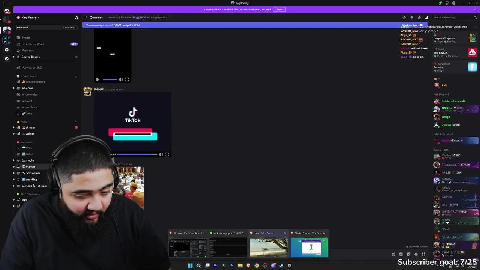Select the server-boost channel
Image resolution: width=480 pixels, height=270 pixels.
coord(46,107)
